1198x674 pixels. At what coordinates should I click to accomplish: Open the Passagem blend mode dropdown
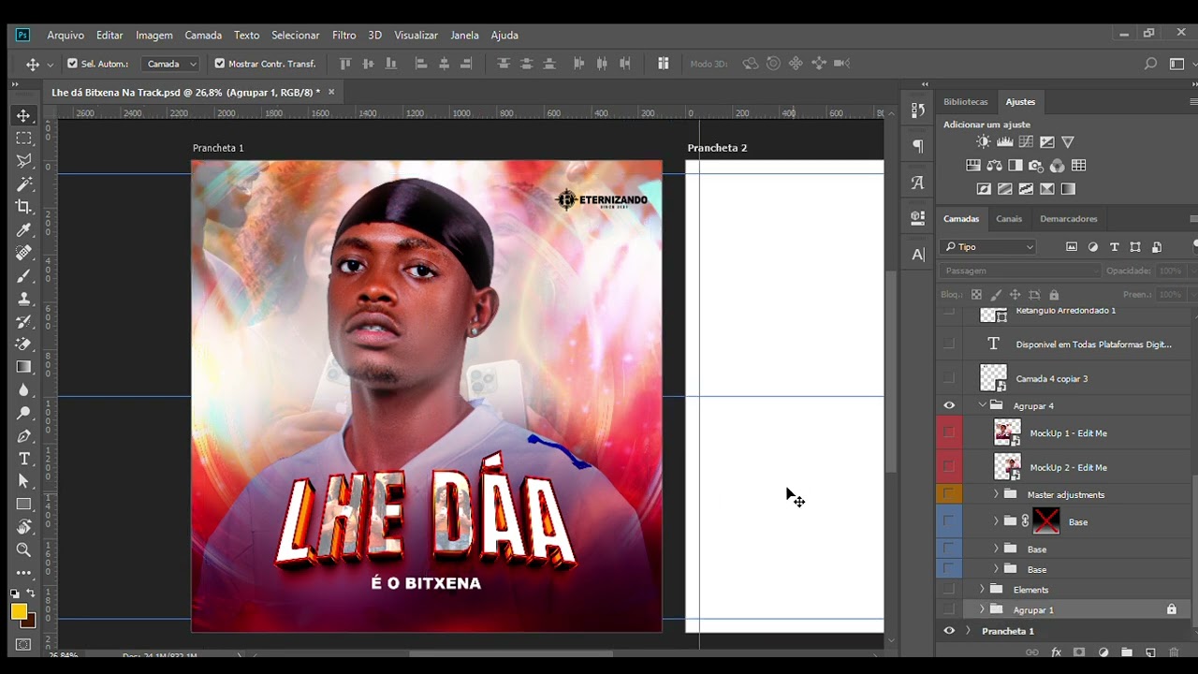(x=1019, y=271)
